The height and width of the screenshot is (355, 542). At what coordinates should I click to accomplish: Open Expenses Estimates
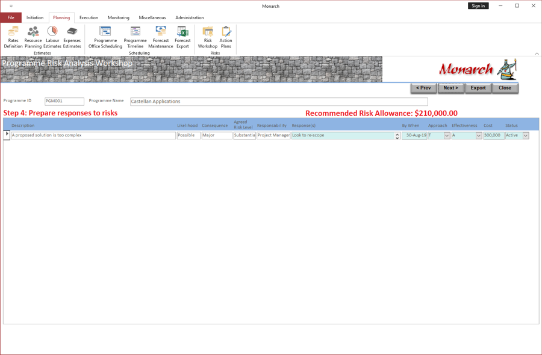(x=72, y=37)
